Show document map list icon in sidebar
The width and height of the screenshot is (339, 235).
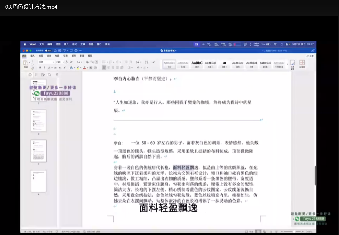pos(36,74)
